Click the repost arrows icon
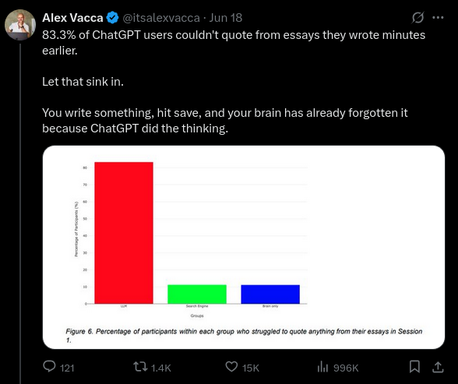This screenshot has height=384, width=458. click(140, 367)
